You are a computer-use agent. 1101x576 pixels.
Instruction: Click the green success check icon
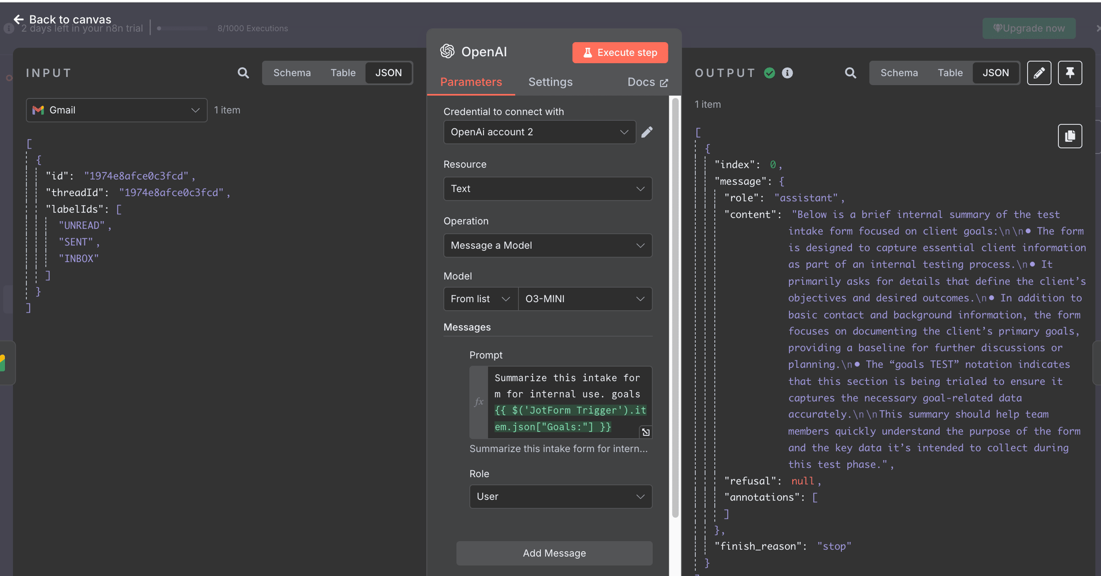(x=769, y=73)
